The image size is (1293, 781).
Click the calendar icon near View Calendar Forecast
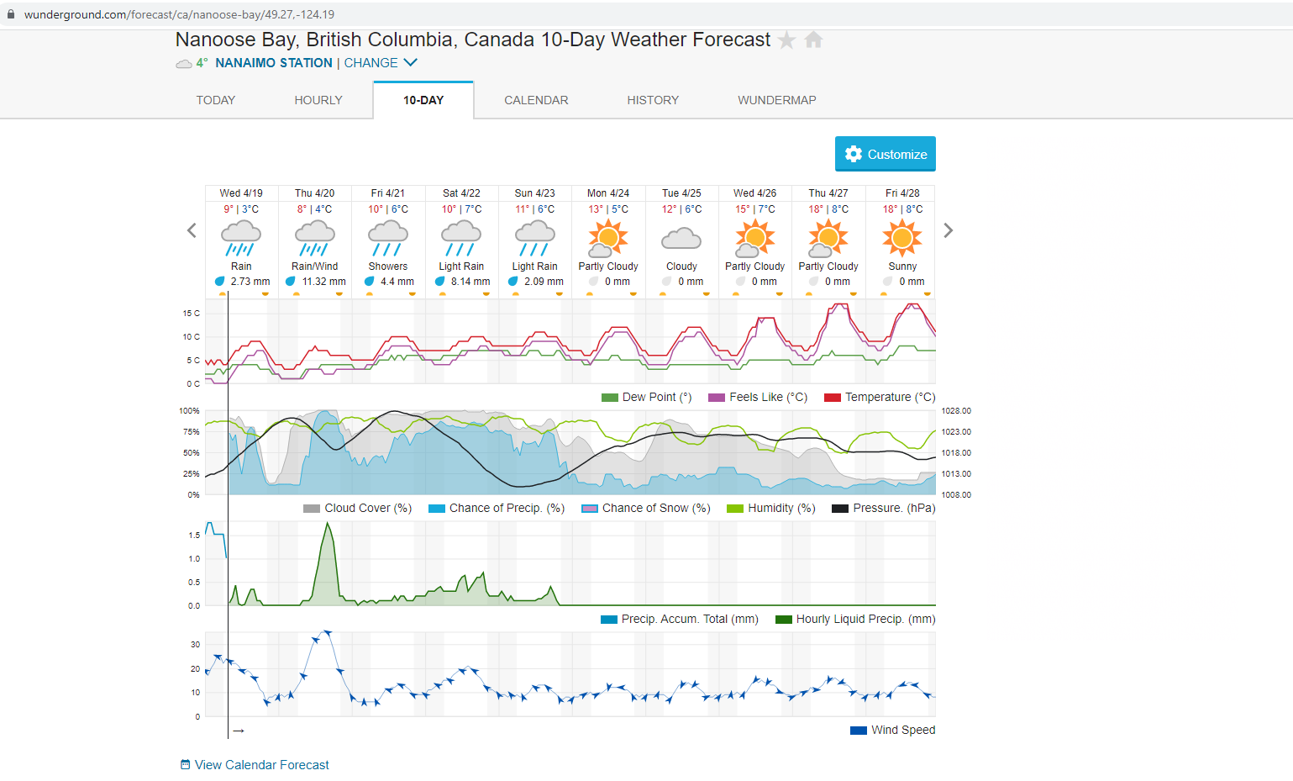(186, 764)
